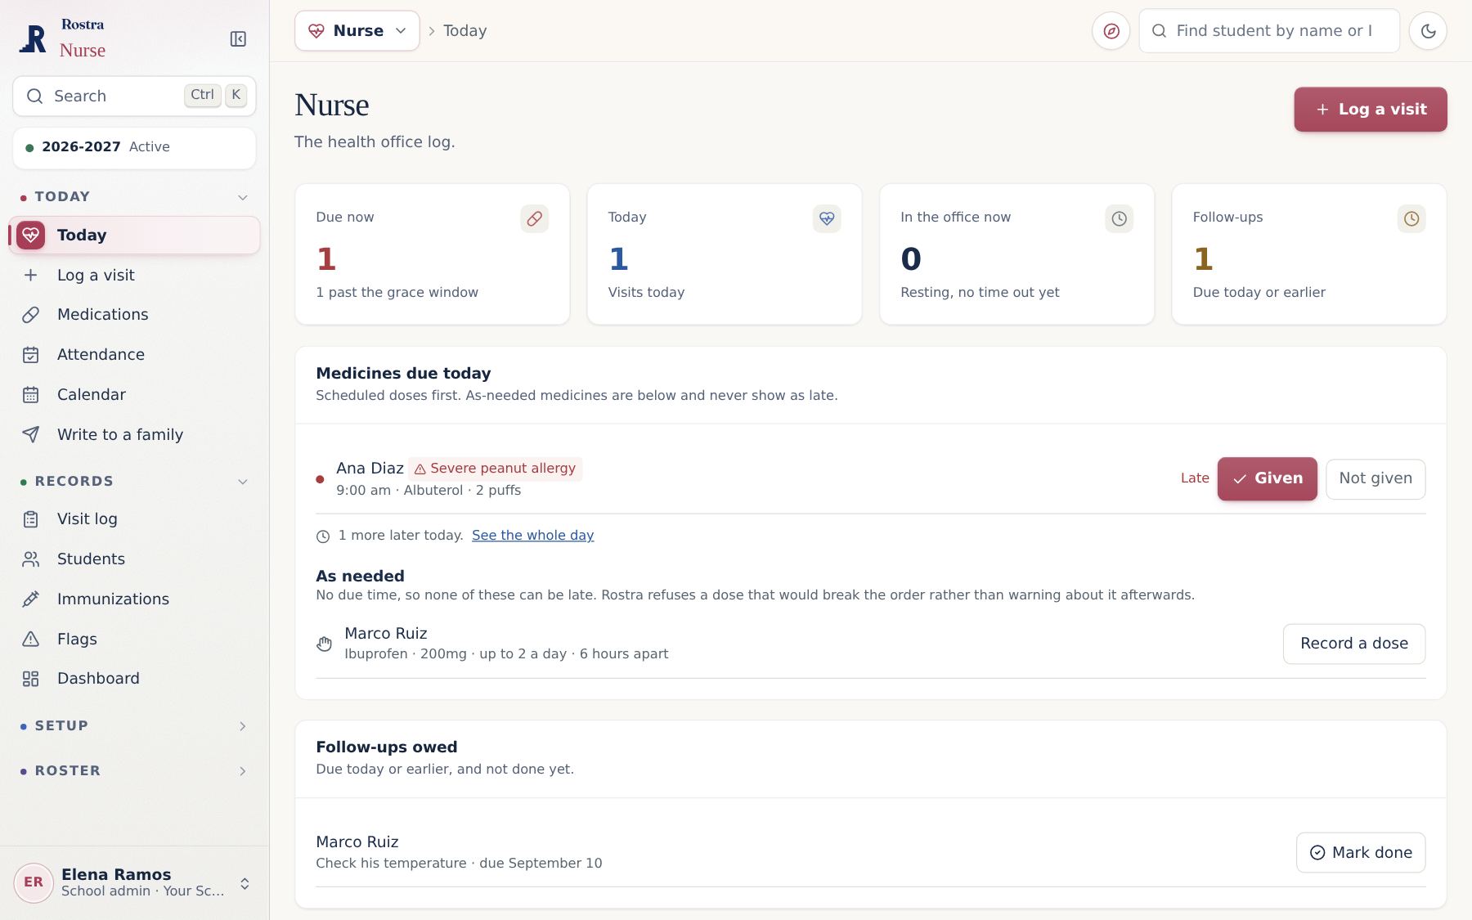Click the clock icon on In the office now card
The image size is (1472, 920).
point(1119,218)
